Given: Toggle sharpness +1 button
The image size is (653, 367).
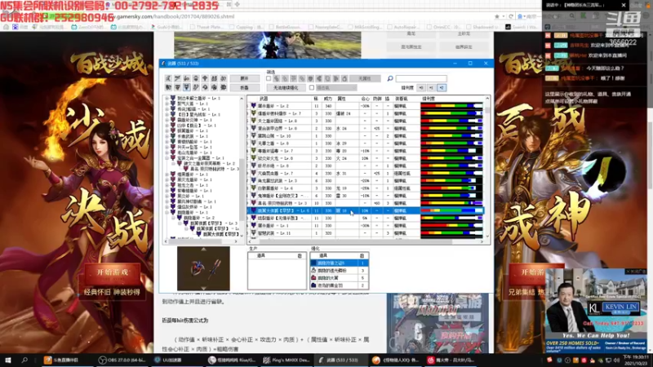Looking at the screenshot, I should [x=432, y=88].
